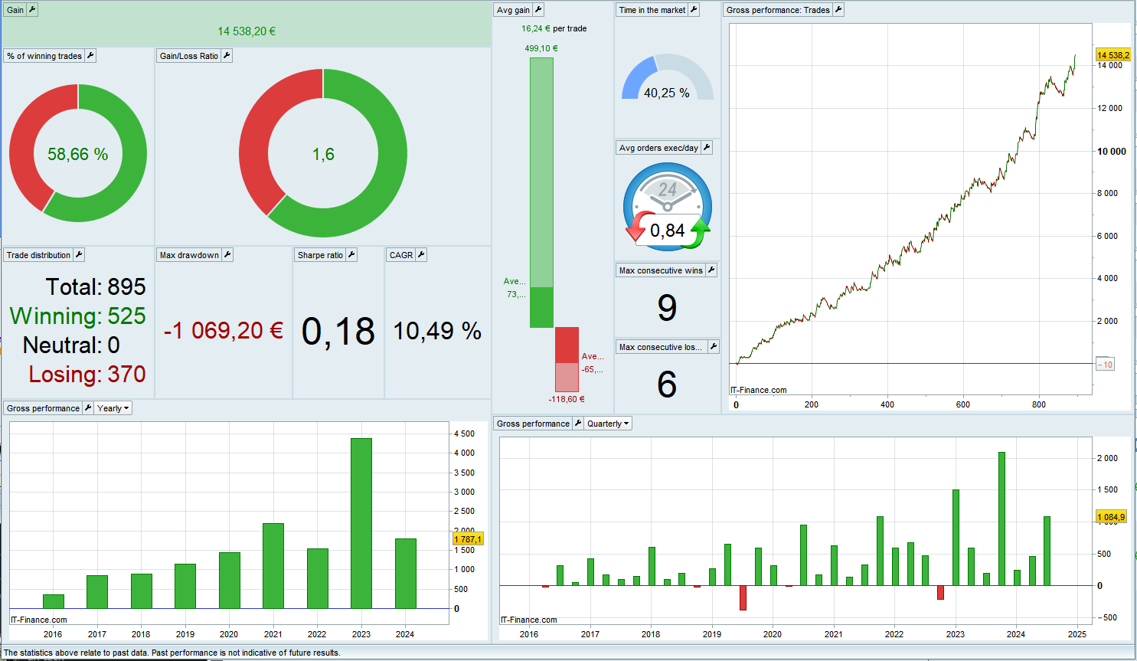Click the Avg orders clock gauge graphic
The height and width of the screenshot is (661, 1137).
point(668,207)
